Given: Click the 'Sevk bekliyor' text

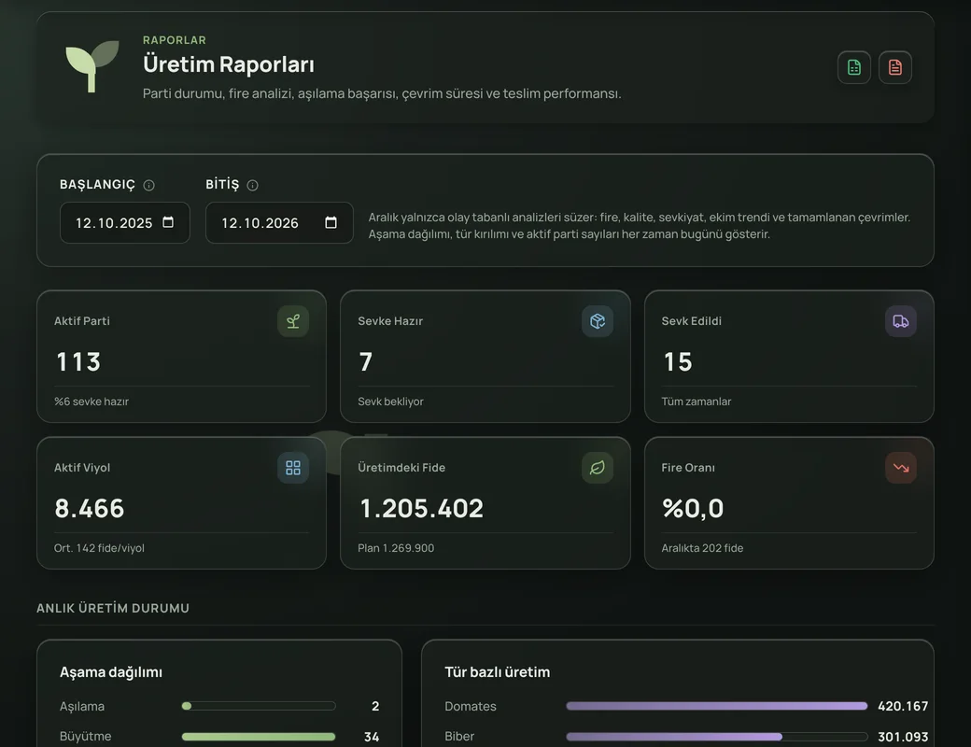Looking at the screenshot, I should (391, 402).
